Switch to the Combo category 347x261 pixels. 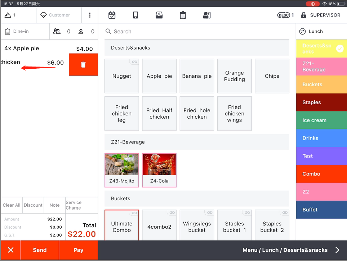pyautogui.click(x=321, y=174)
